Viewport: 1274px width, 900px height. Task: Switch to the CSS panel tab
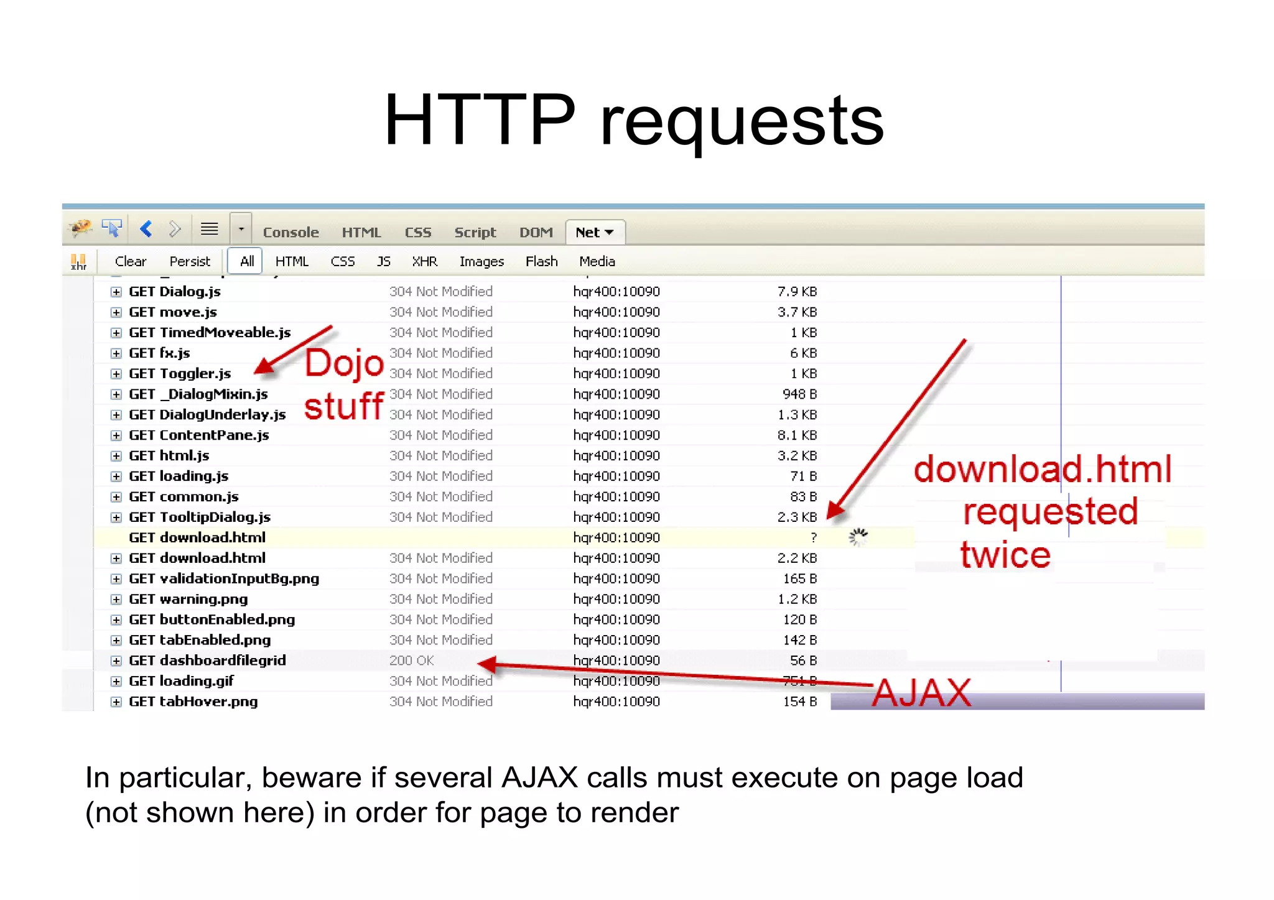pos(418,233)
